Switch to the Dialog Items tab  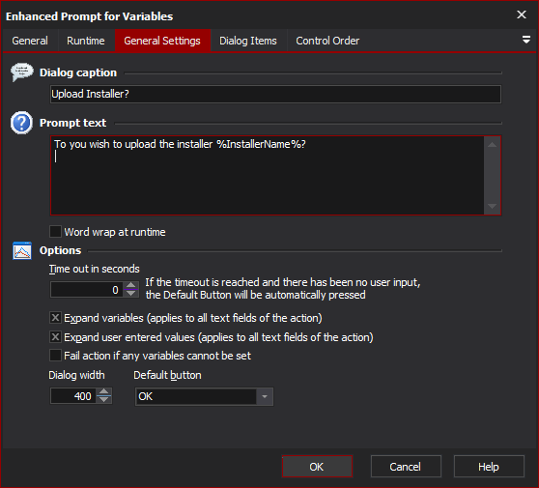[248, 41]
